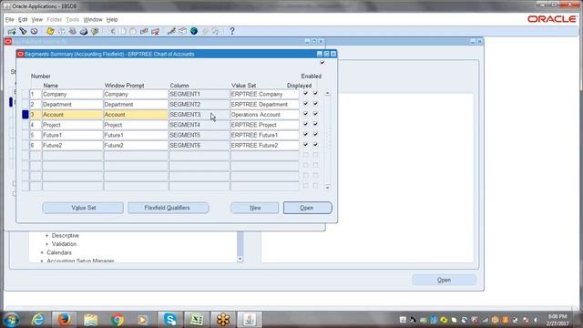Click the Windows Start button
Viewport: 583px width, 328px height.
coord(11,320)
